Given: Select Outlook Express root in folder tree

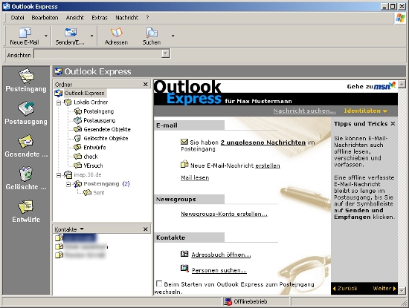Looking at the screenshot, I should pyautogui.click(x=84, y=93).
